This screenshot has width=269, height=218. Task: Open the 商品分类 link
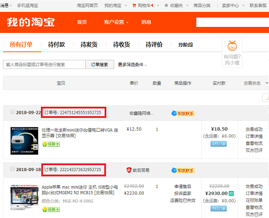[x=202, y=5]
